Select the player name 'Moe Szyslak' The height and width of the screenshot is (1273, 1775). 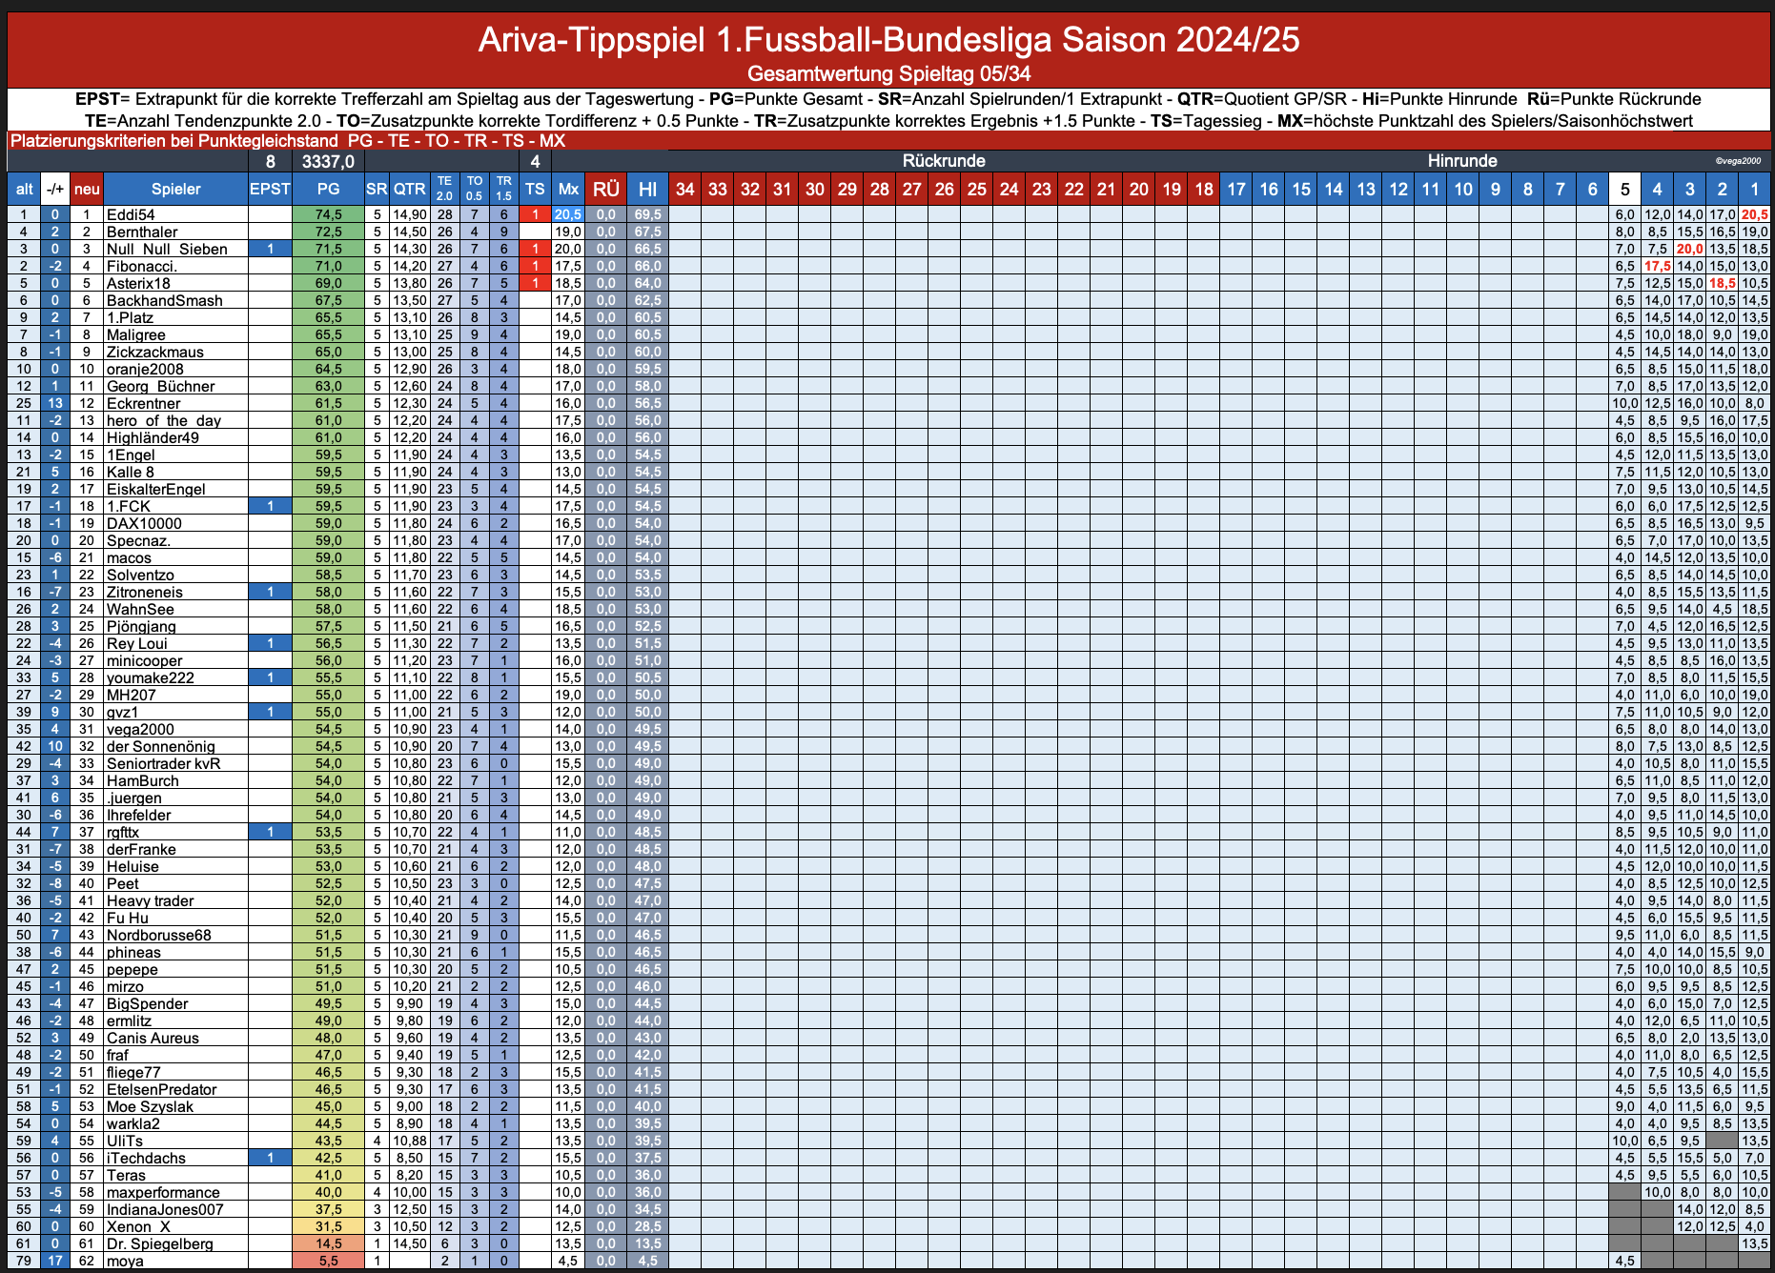click(x=150, y=1106)
